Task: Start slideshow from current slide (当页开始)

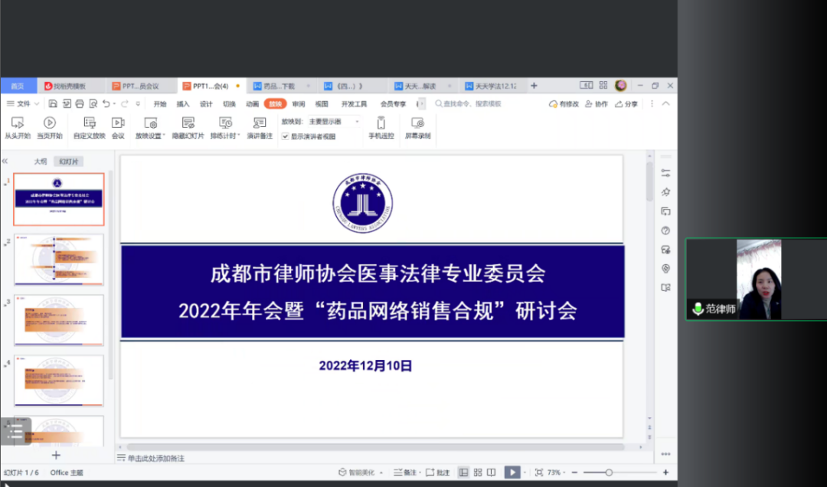Action: click(50, 128)
